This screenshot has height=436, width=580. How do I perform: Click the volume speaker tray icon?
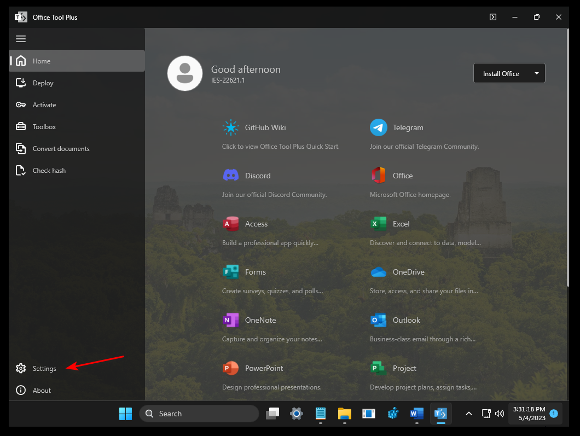click(x=500, y=414)
